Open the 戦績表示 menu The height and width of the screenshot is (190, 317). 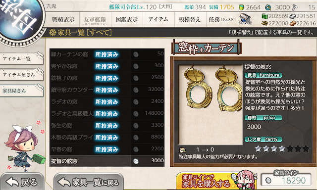[x=63, y=19]
